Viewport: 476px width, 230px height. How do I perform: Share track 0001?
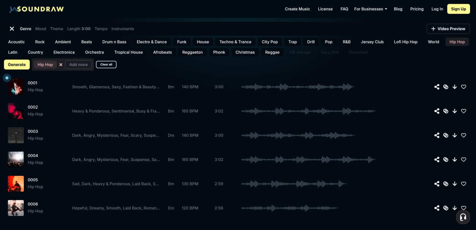coord(437,87)
